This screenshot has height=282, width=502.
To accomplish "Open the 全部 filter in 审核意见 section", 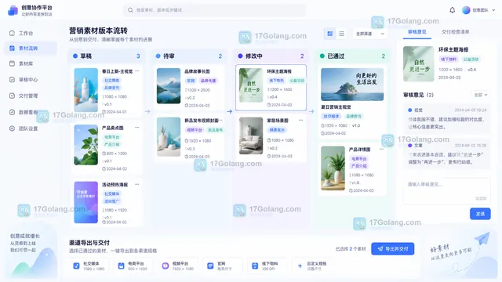I will (x=481, y=95).
